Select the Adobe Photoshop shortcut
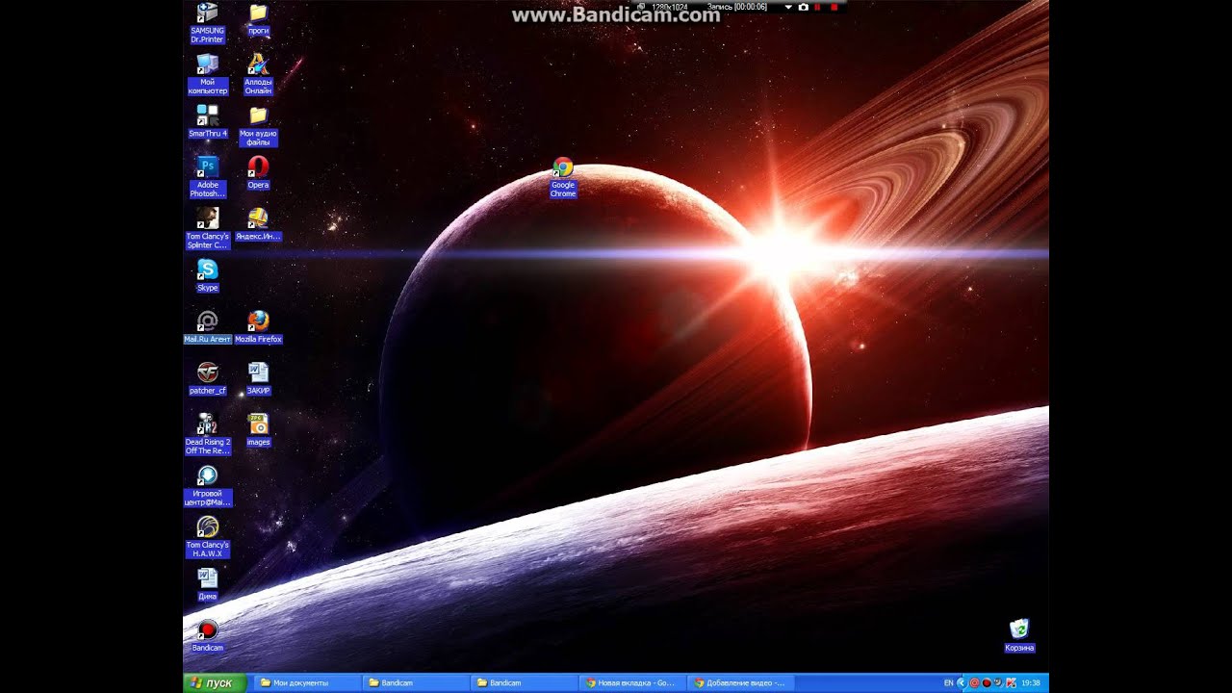Viewport: 1232px width, 693px height. tap(207, 177)
